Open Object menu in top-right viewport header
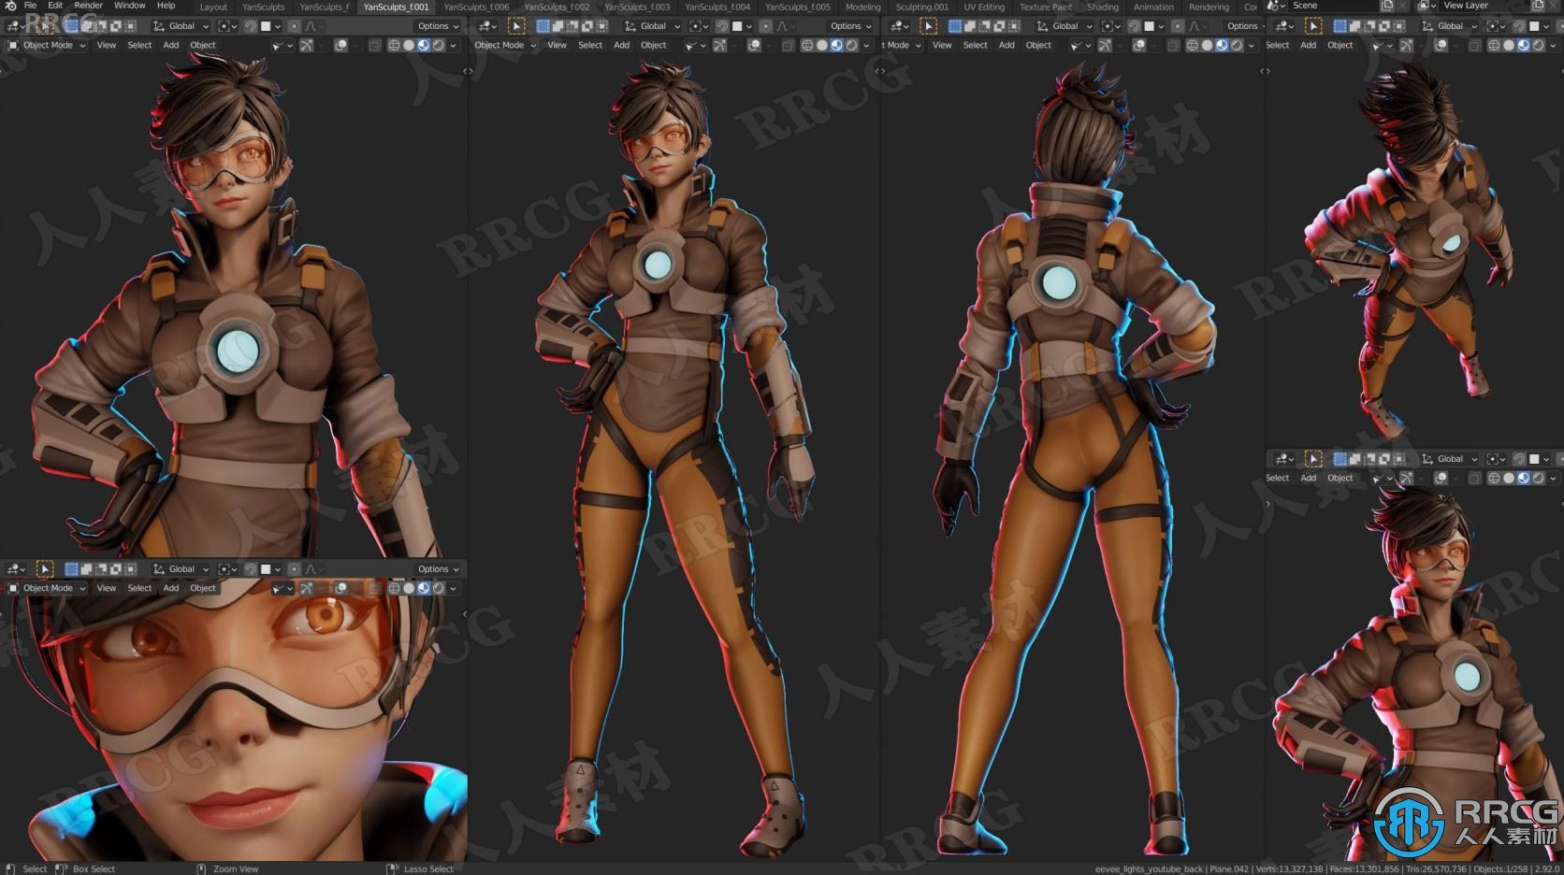The width and height of the screenshot is (1564, 875). pos(1340,45)
